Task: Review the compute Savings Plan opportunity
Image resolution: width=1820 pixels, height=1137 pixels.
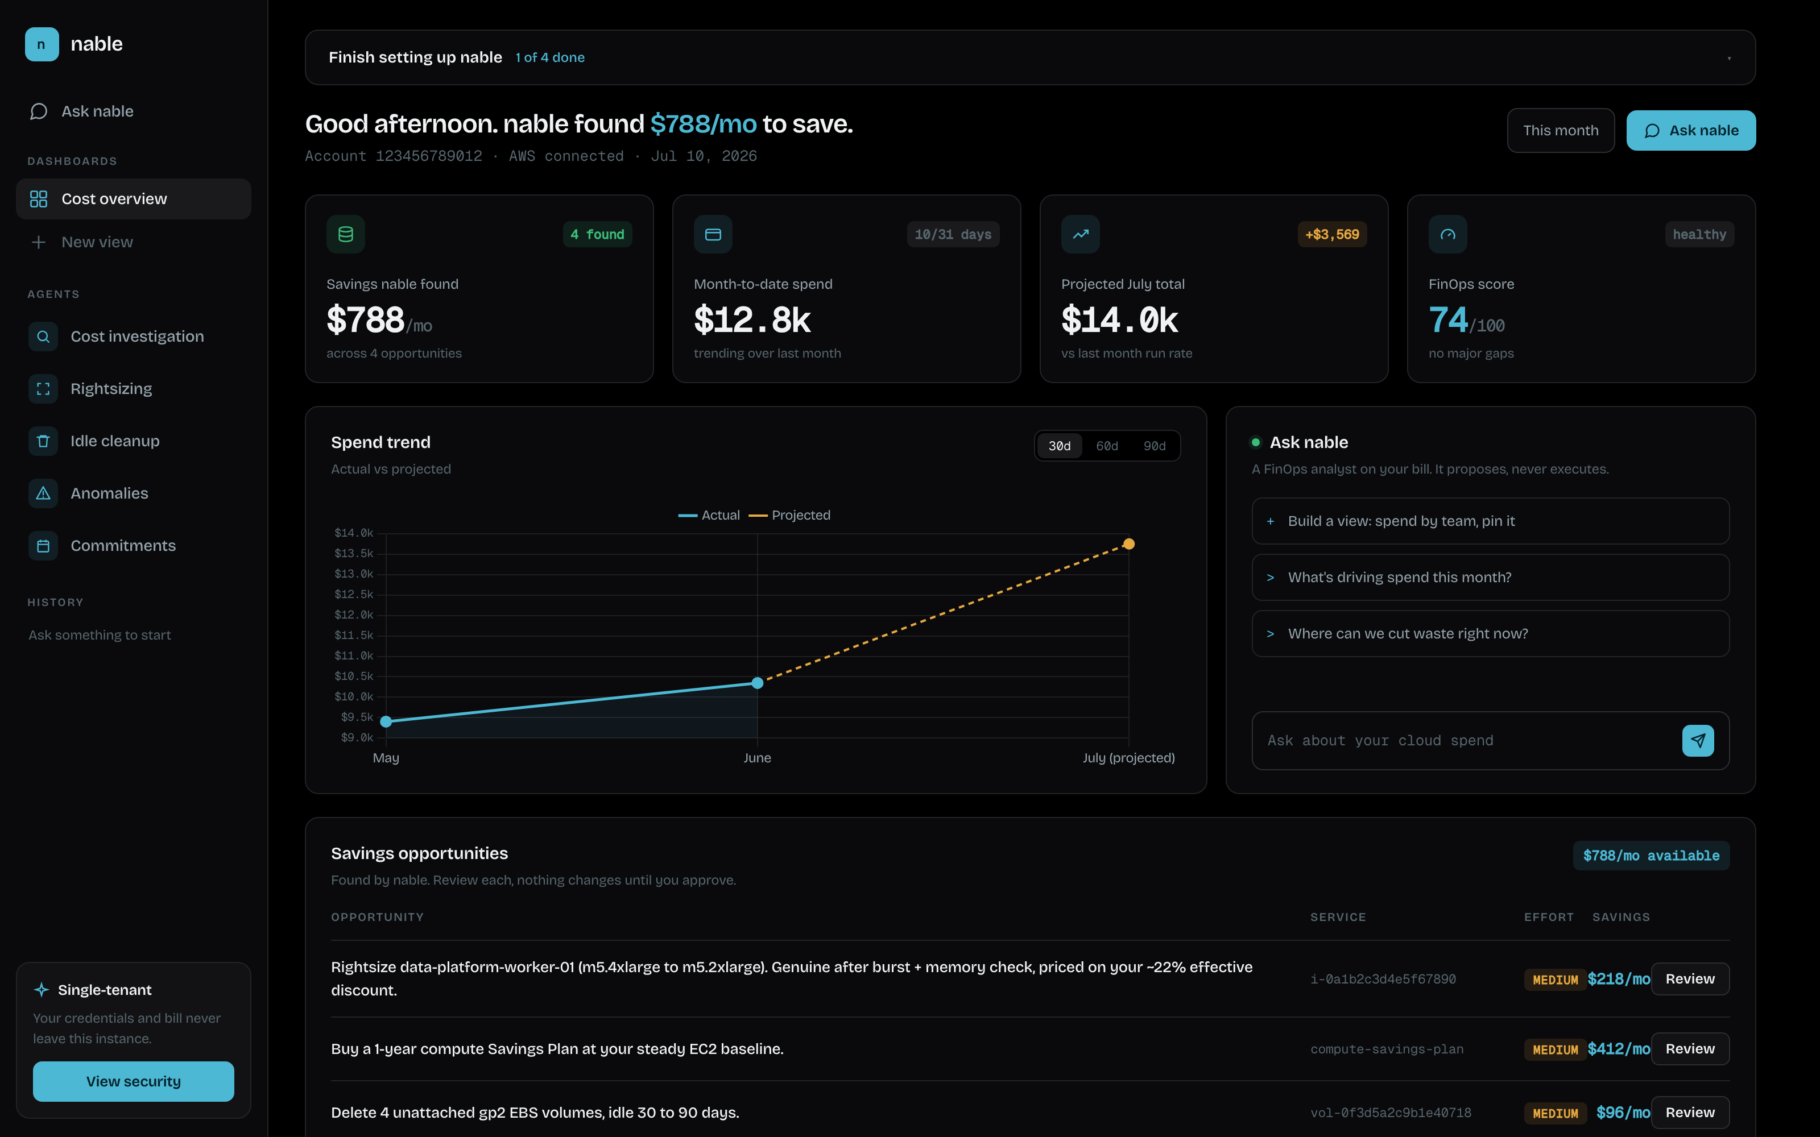Action: pyautogui.click(x=1690, y=1049)
